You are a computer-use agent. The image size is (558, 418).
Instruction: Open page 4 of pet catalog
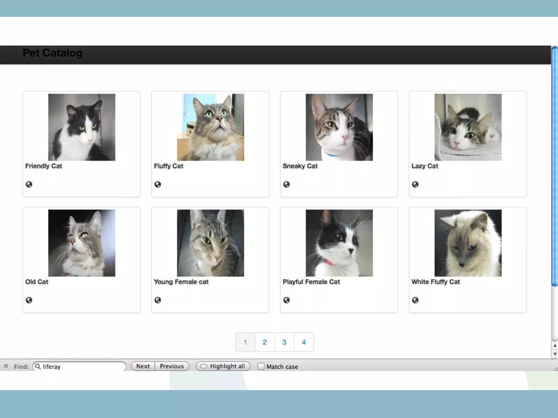pos(304,342)
